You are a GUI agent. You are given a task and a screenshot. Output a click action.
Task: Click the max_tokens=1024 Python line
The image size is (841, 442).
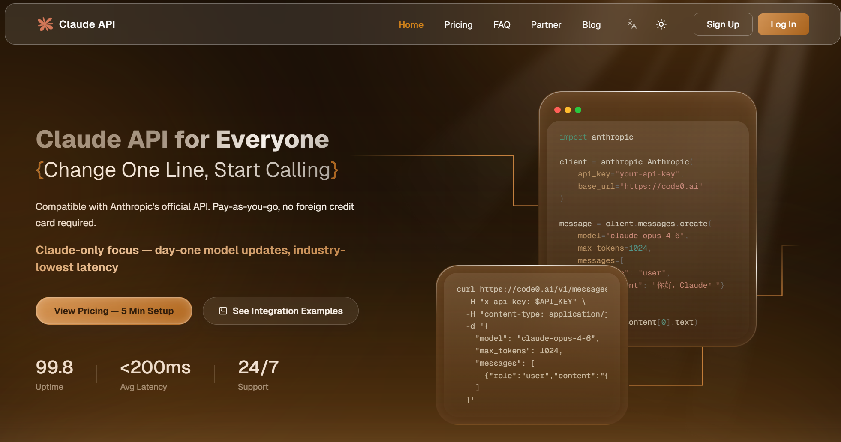pos(614,248)
